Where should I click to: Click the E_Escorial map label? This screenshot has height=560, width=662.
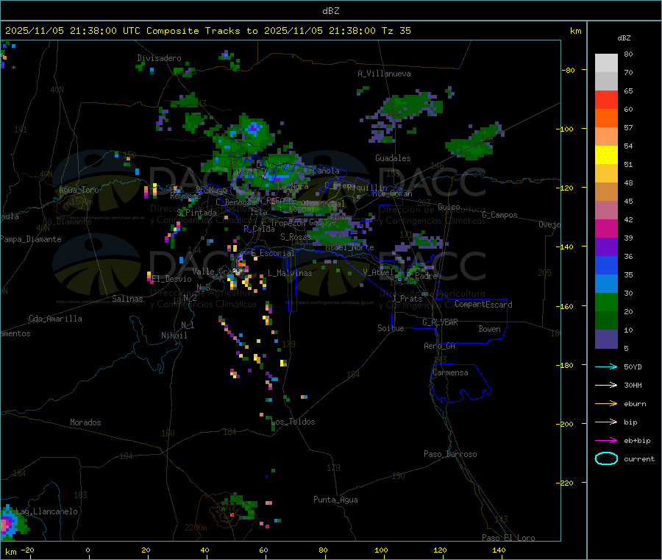(273, 253)
